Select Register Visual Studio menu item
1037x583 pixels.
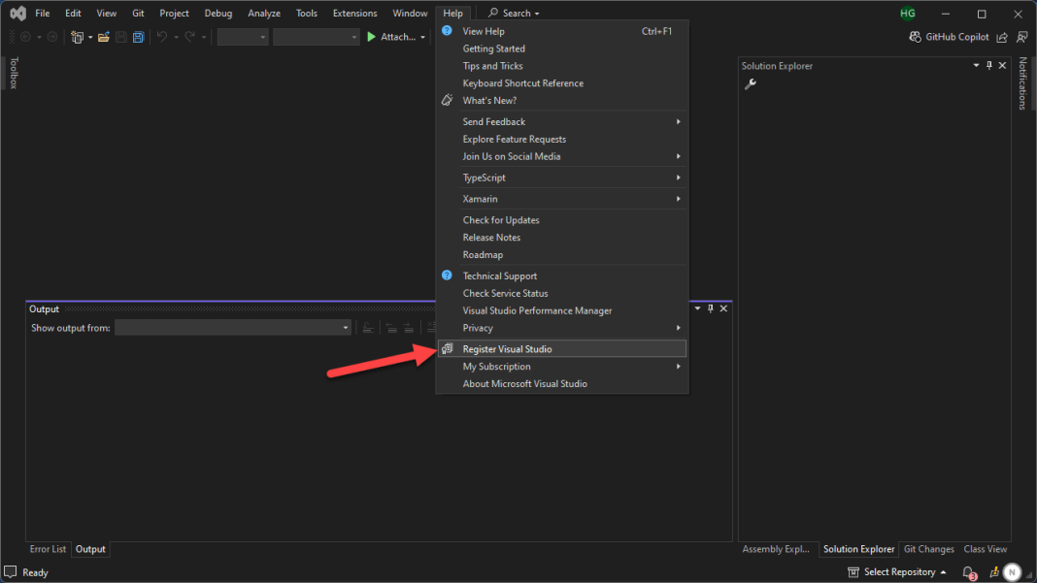pyautogui.click(x=507, y=349)
